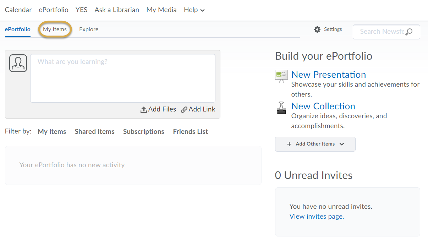Filter newsfeed by Subscriptions
This screenshot has width=428, height=251.
(x=144, y=132)
